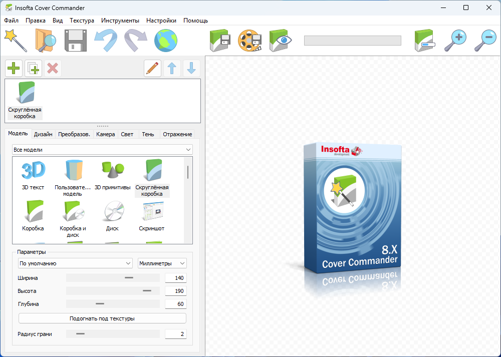The height and width of the screenshot is (357, 501).
Task: Zoom in with the plus magnifier
Action: (455, 40)
